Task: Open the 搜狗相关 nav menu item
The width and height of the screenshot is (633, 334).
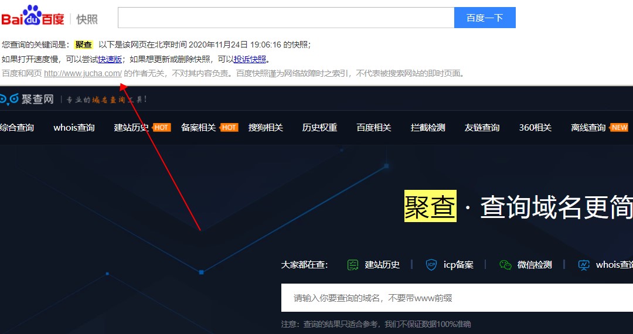Action: pos(266,128)
